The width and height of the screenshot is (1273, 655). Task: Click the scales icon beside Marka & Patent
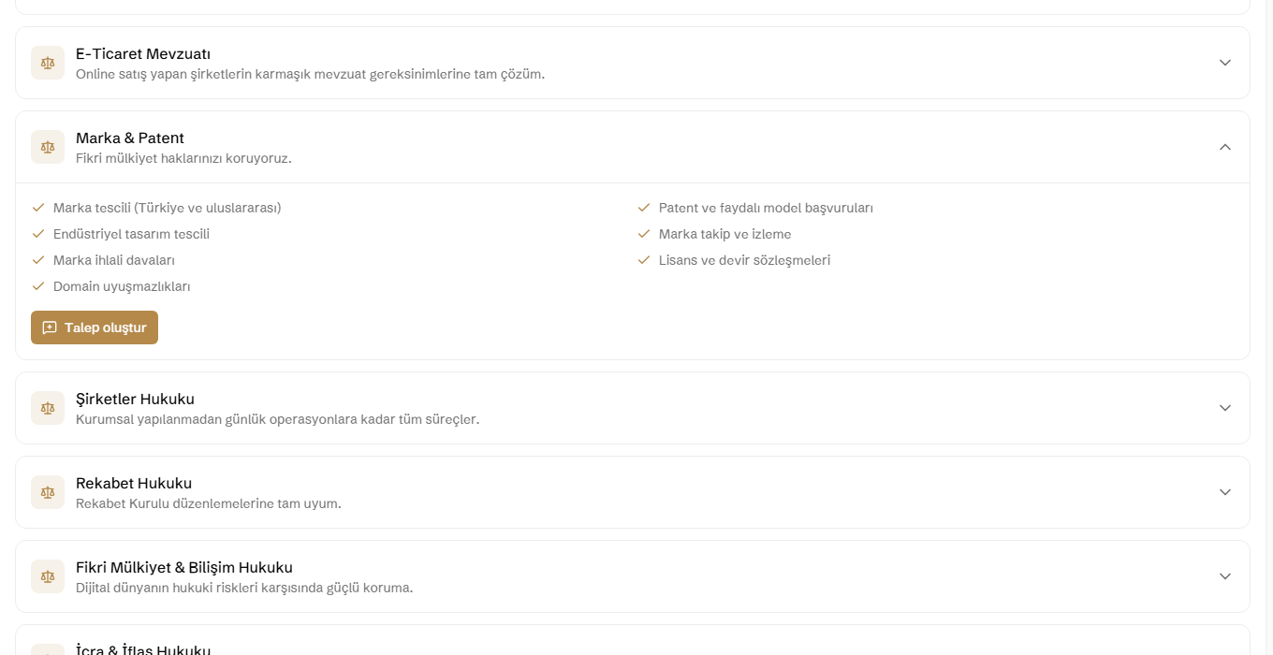pyautogui.click(x=48, y=147)
